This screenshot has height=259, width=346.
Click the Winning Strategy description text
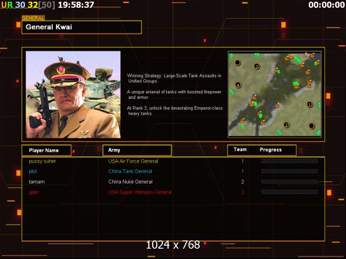[174, 79]
